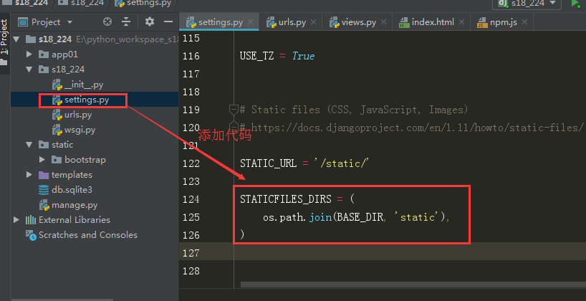Click the settings.py tab Python icon
This screenshot has width=586, height=301.
tap(191, 22)
